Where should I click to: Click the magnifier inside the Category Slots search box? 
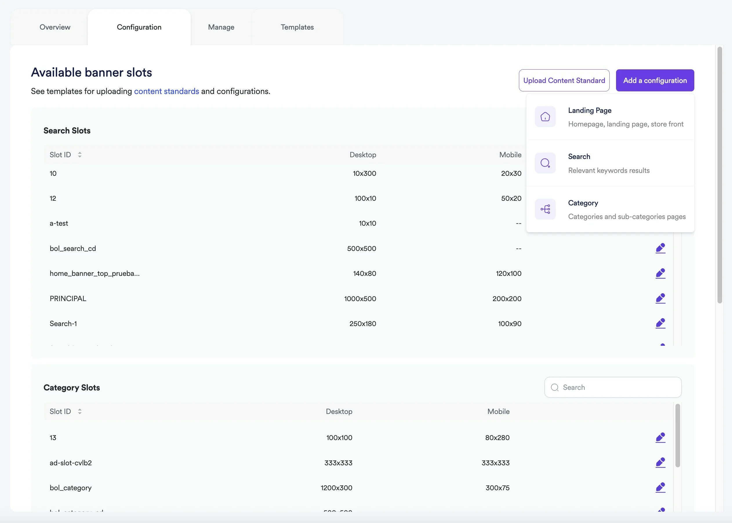tap(555, 387)
